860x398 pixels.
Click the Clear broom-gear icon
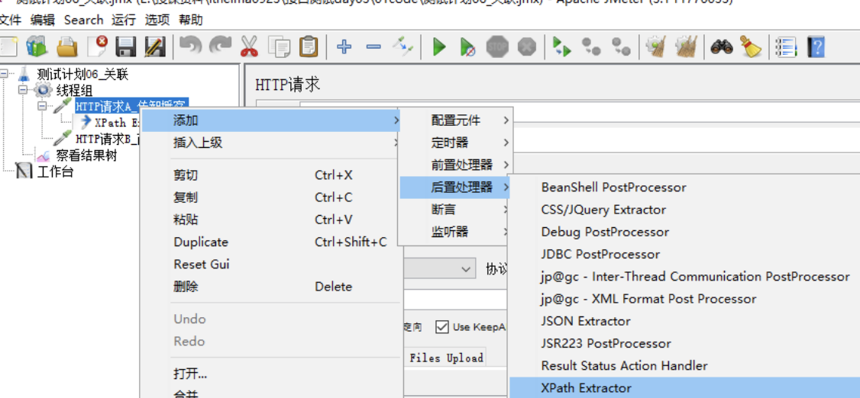[x=655, y=47]
